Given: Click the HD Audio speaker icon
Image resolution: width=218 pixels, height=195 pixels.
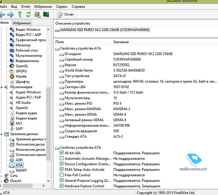Looking at the screenshot, I should pyautogui.click(x=12, y=103).
